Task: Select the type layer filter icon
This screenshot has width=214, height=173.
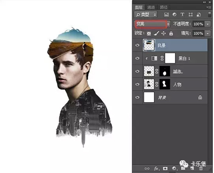Action: point(182,15)
